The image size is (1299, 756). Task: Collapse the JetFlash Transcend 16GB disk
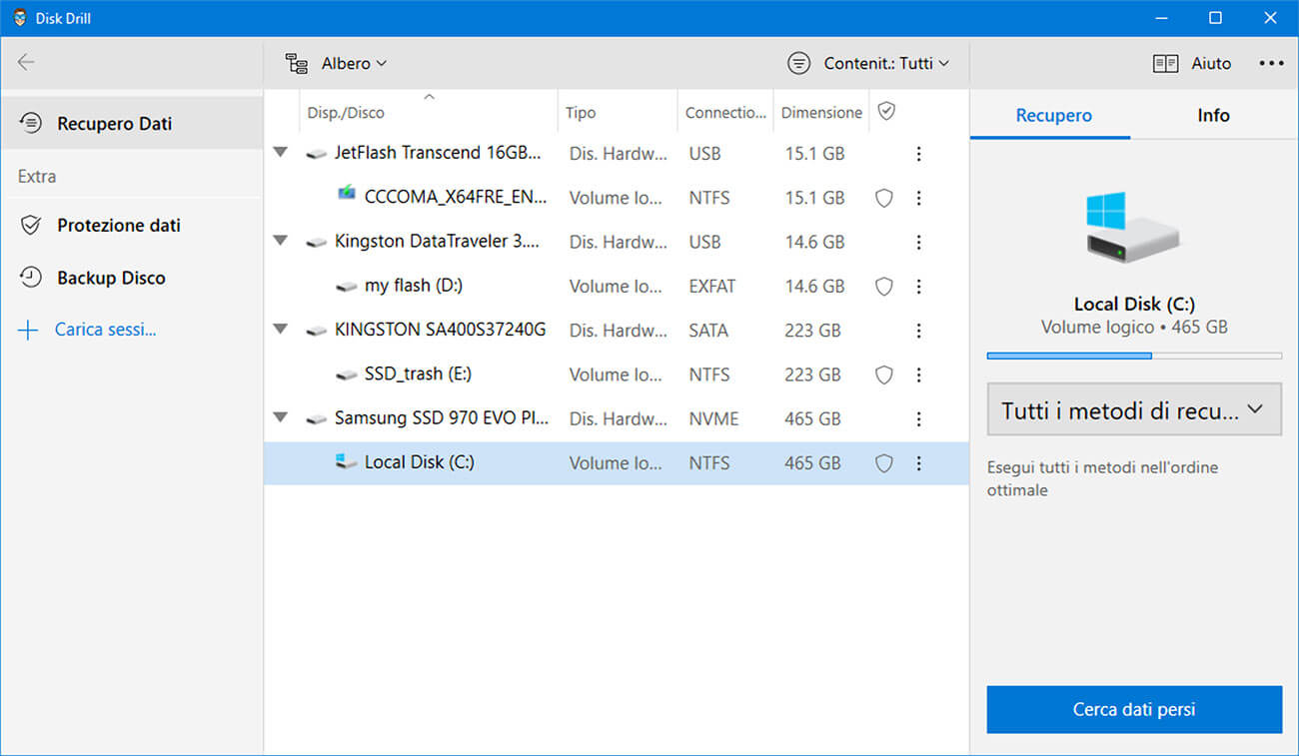click(x=281, y=153)
